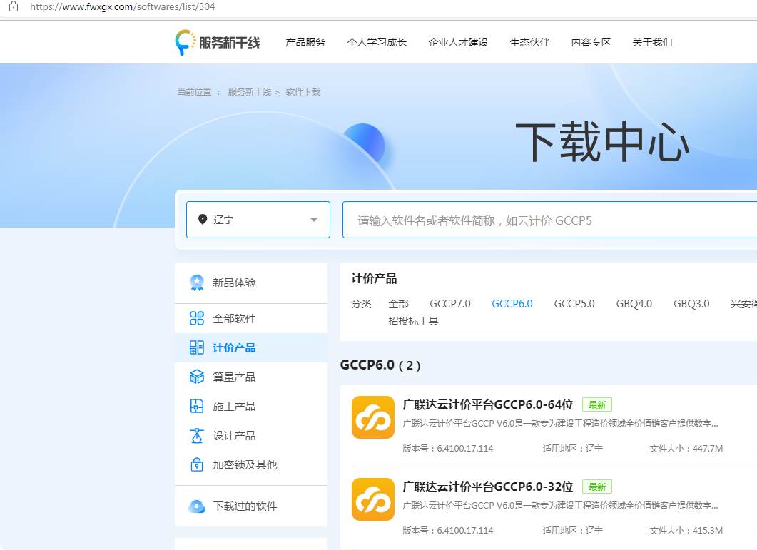
Task: Open 新品体验 in the sidebar
Action: pos(251,283)
